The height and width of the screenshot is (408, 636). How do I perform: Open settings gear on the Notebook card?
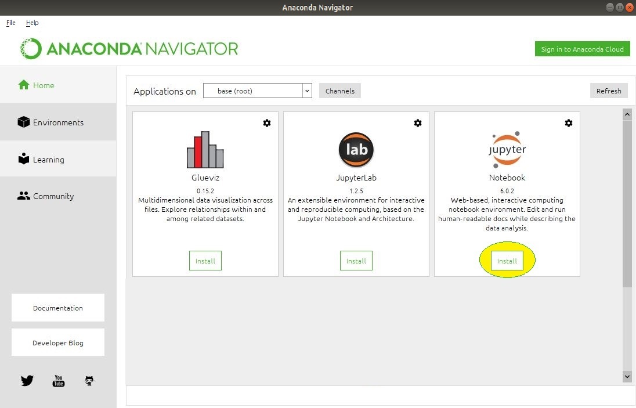[569, 123]
